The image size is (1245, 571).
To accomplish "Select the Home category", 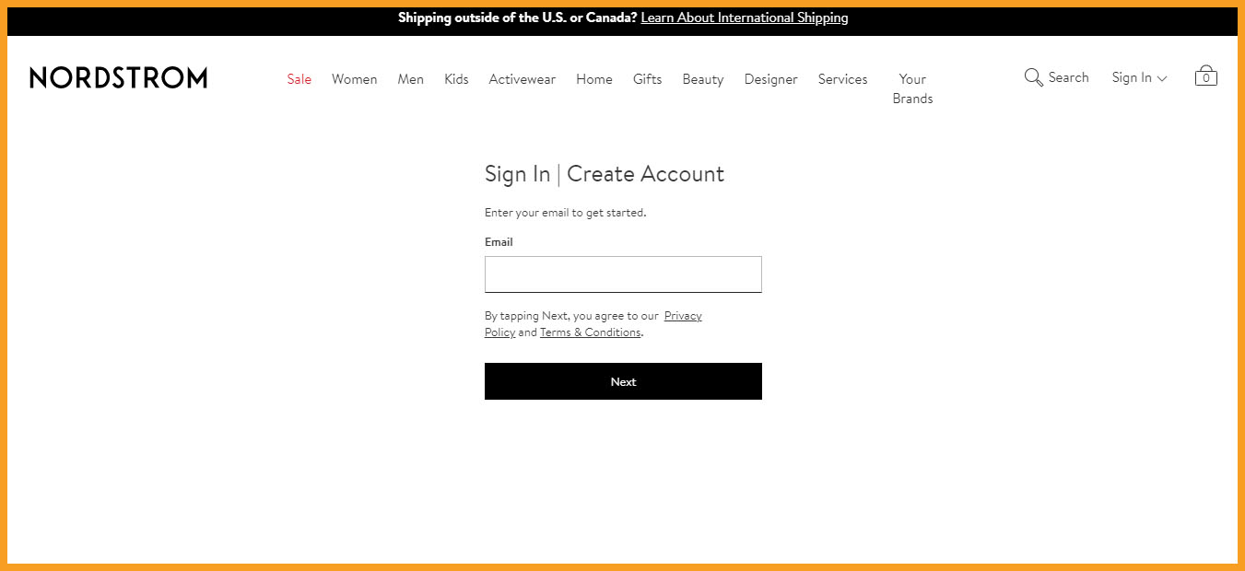I will [594, 79].
